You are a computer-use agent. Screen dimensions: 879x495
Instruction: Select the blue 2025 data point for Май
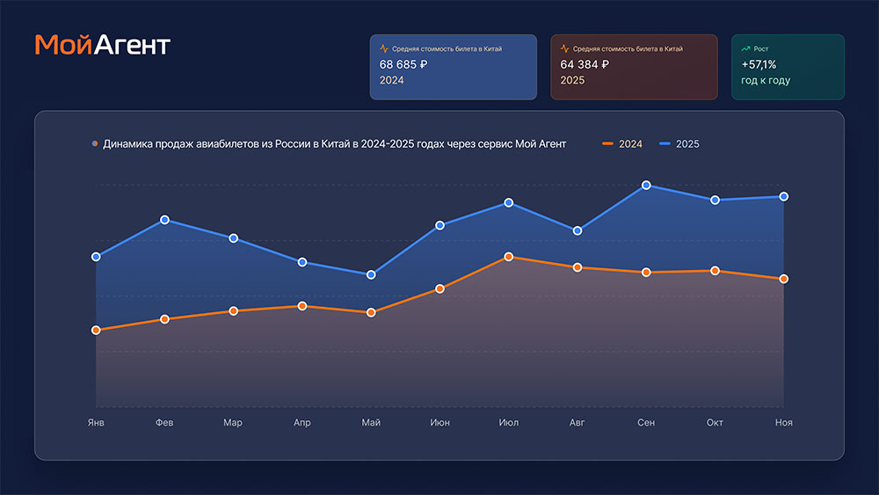point(371,275)
